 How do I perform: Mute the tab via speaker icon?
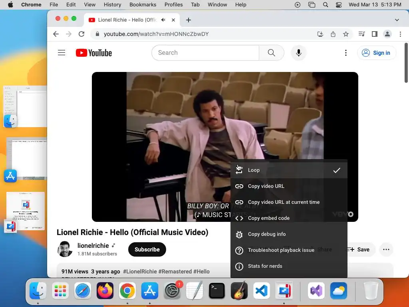tap(163, 20)
